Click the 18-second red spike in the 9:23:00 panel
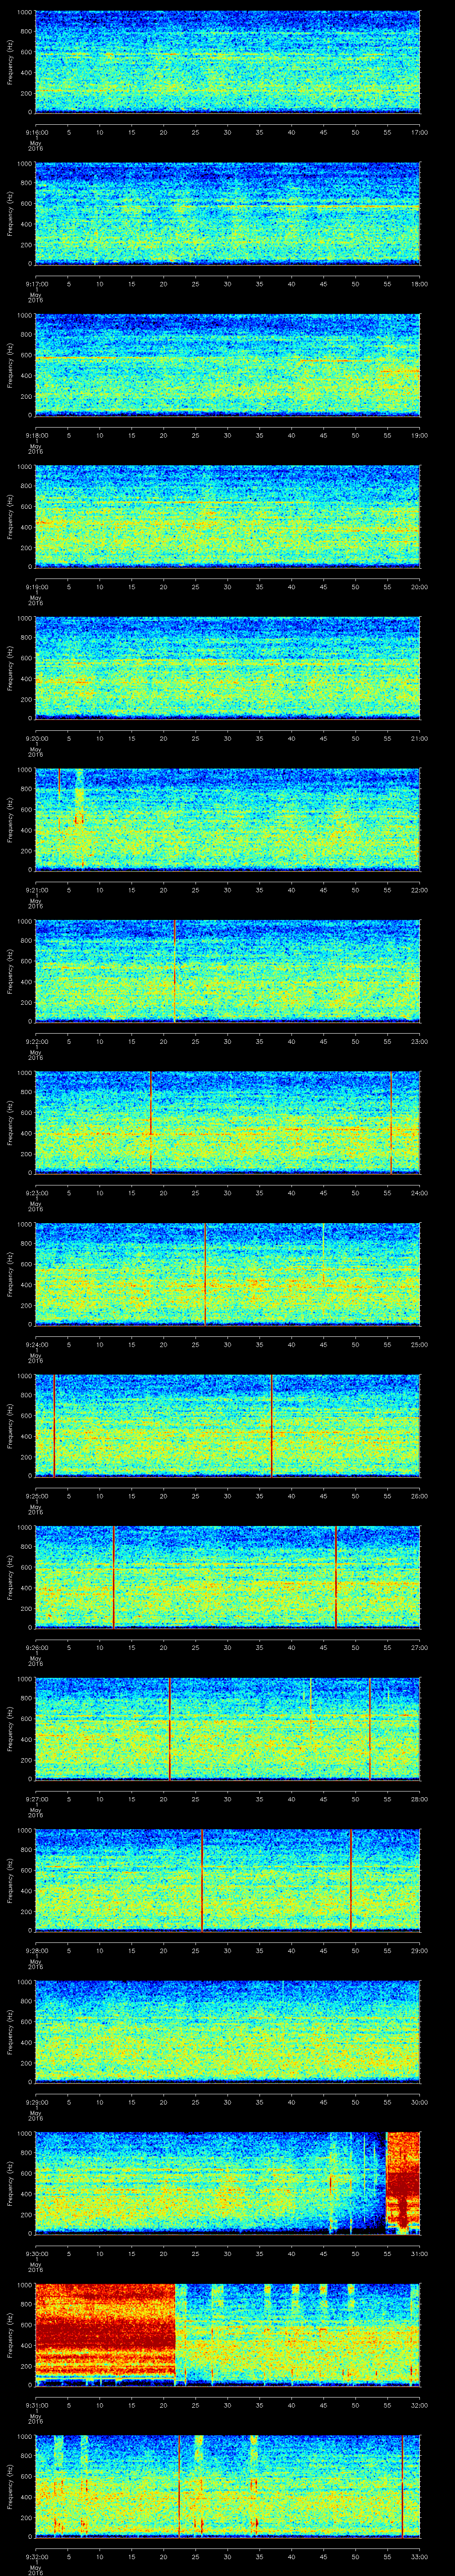The image size is (455, 2576). (x=151, y=1123)
